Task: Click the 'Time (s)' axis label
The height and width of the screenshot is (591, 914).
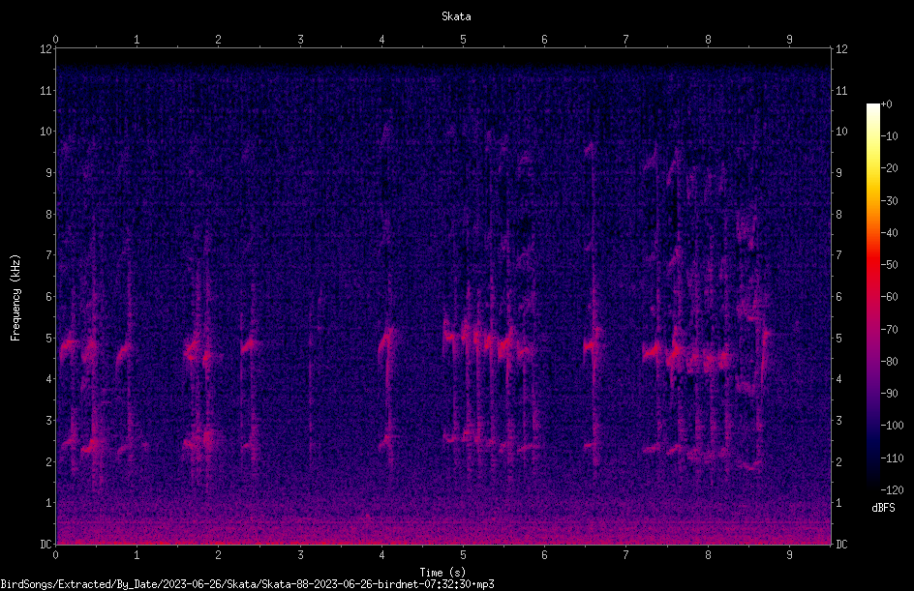Action: 442,573
